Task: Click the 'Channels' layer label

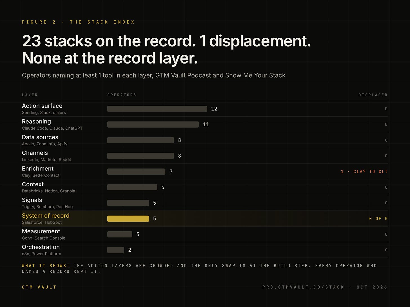Action: point(35,153)
